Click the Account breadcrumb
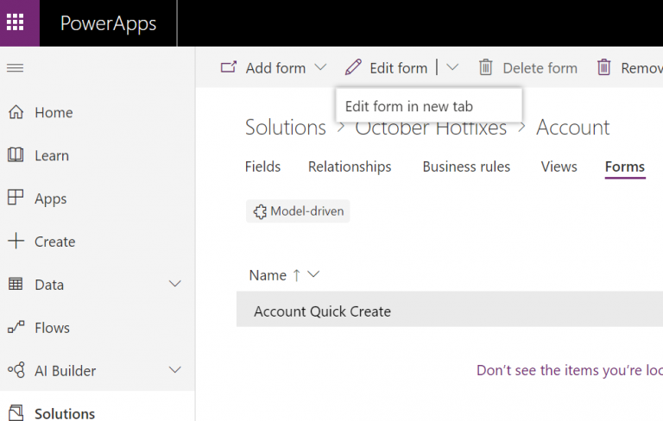The image size is (663, 421). coord(573,127)
